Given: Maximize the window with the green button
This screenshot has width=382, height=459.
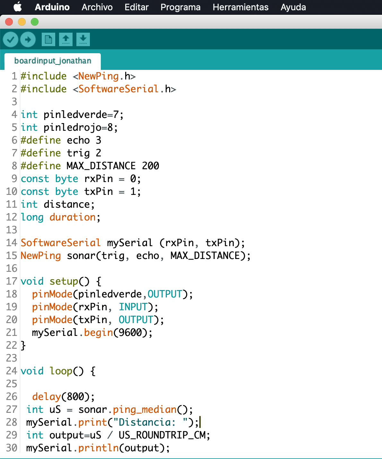Looking at the screenshot, I should [35, 22].
